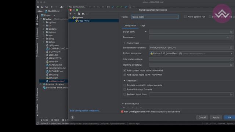Viewport: 235px width, 132px height.
Task: Open the Project view dropdown
Action: 54,15
